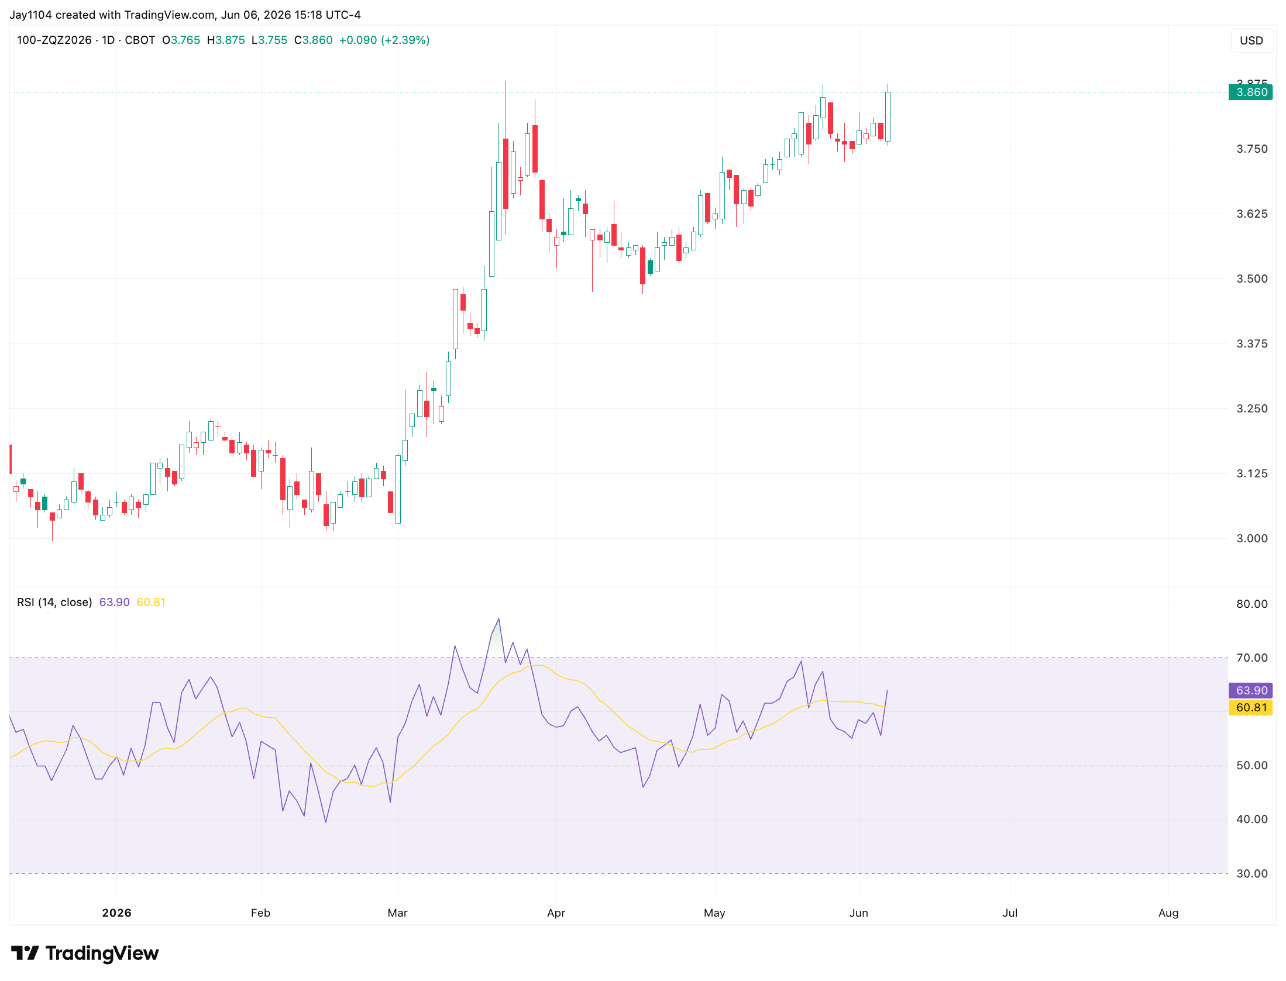Click the 1D interval text in header

pyautogui.click(x=108, y=40)
